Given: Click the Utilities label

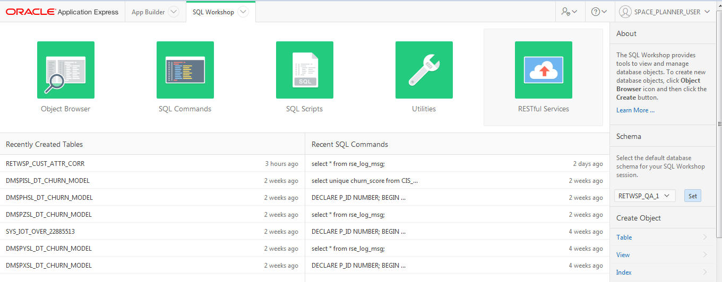Looking at the screenshot, I should point(424,109).
